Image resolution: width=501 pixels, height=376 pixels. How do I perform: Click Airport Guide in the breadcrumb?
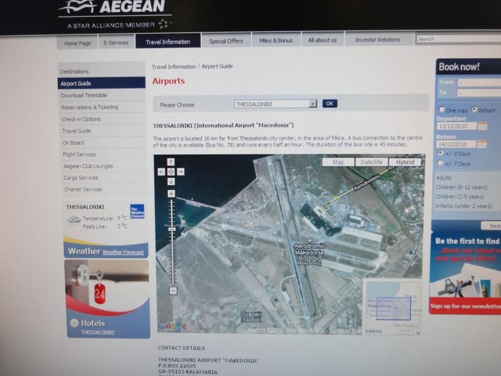217,66
